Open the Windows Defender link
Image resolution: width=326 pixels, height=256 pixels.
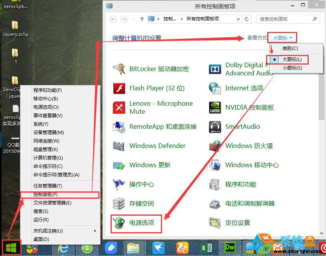coord(157,146)
